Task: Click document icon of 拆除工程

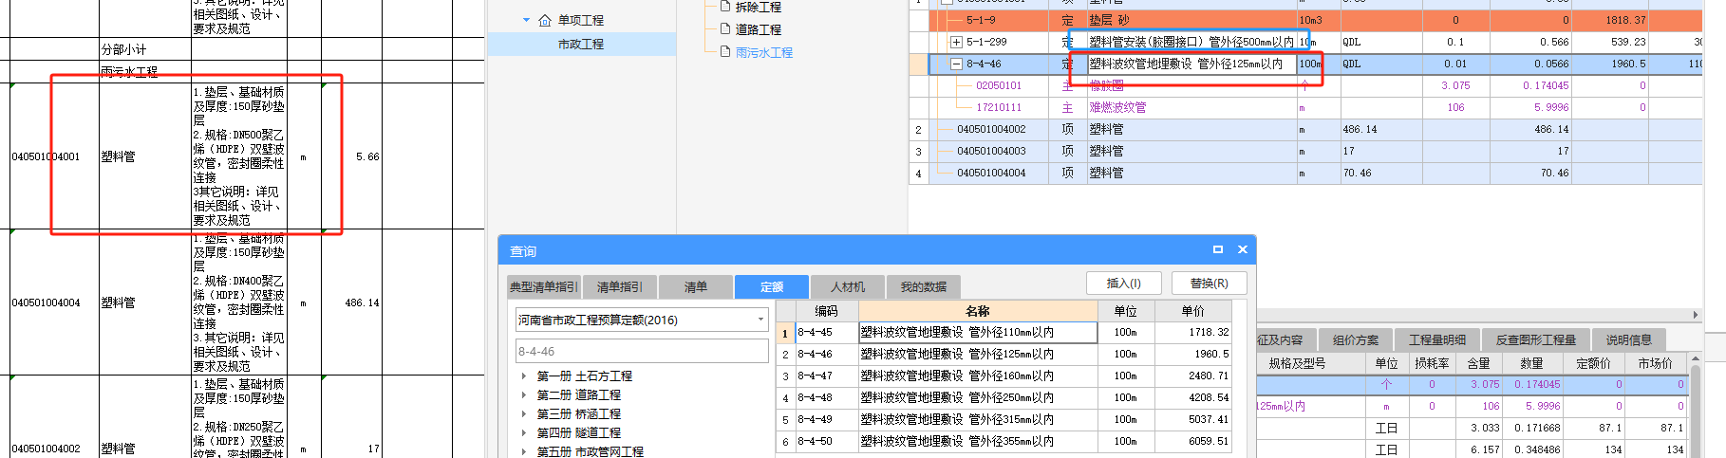Action: (x=725, y=6)
